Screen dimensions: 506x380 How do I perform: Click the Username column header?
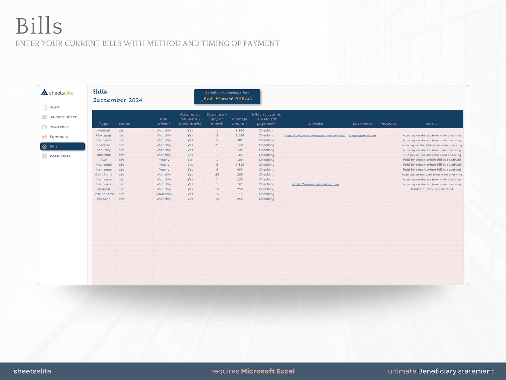pyautogui.click(x=362, y=124)
